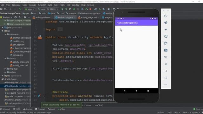Switch to the activity_image.xml editor tab
Viewport: 203px width, 114px height.
[x=89, y=17]
